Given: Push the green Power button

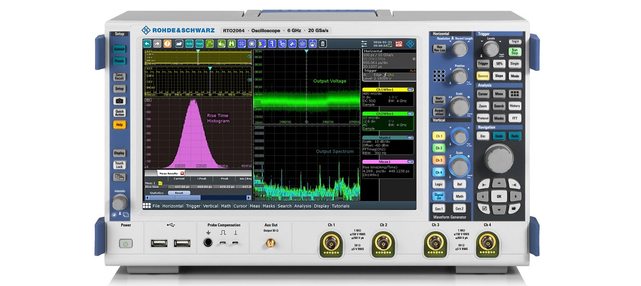Looking at the screenshot, I should click(126, 244).
